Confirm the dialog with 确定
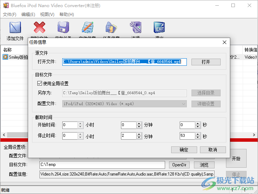 click(184, 150)
